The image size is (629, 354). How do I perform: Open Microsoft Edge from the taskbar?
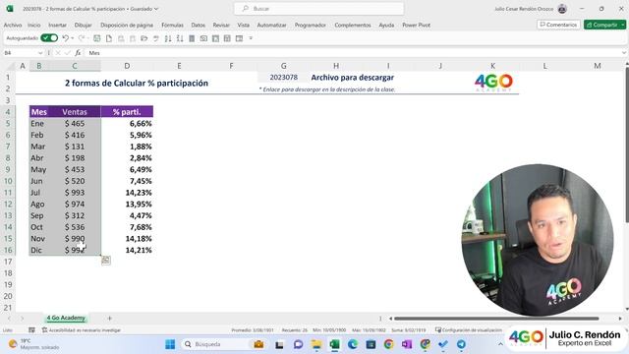[x=353, y=344]
